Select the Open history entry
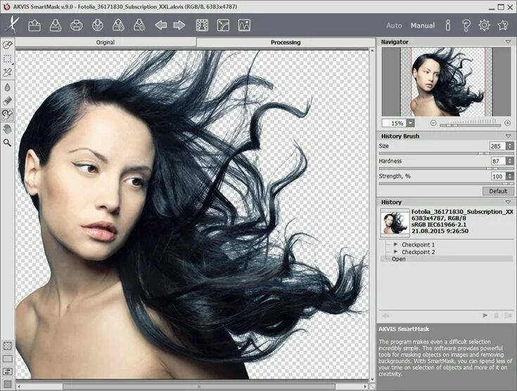The height and width of the screenshot is (391, 517). pyautogui.click(x=447, y=259)
